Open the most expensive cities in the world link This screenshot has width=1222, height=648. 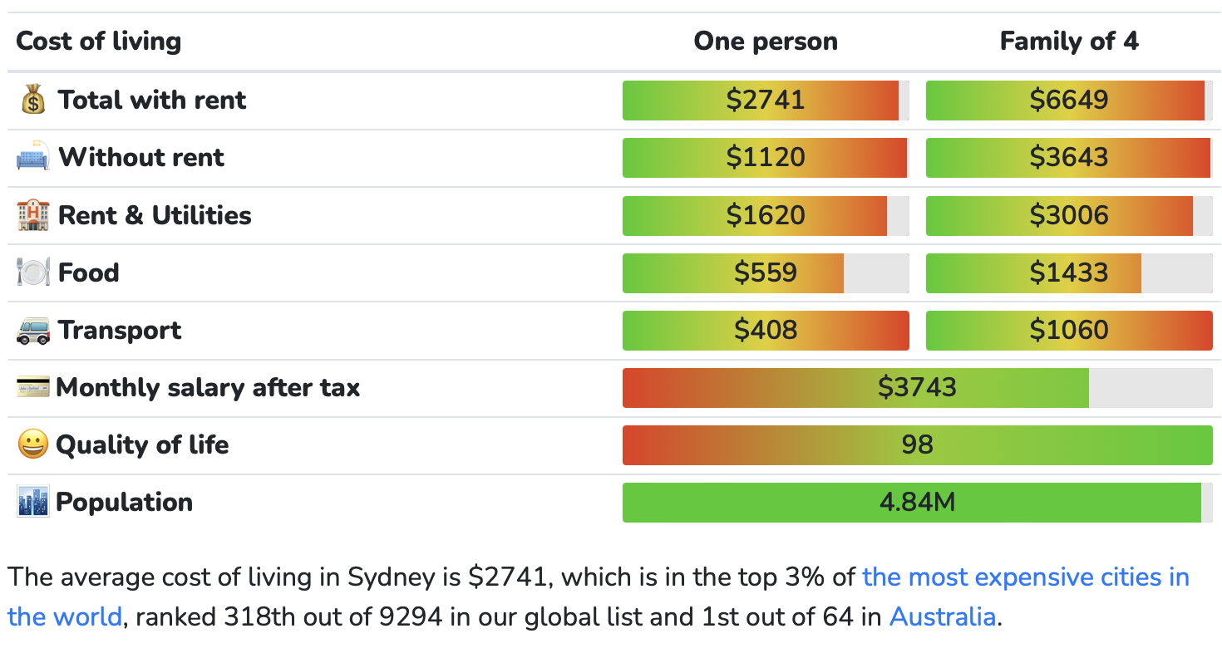click(x=1025, y=577)
